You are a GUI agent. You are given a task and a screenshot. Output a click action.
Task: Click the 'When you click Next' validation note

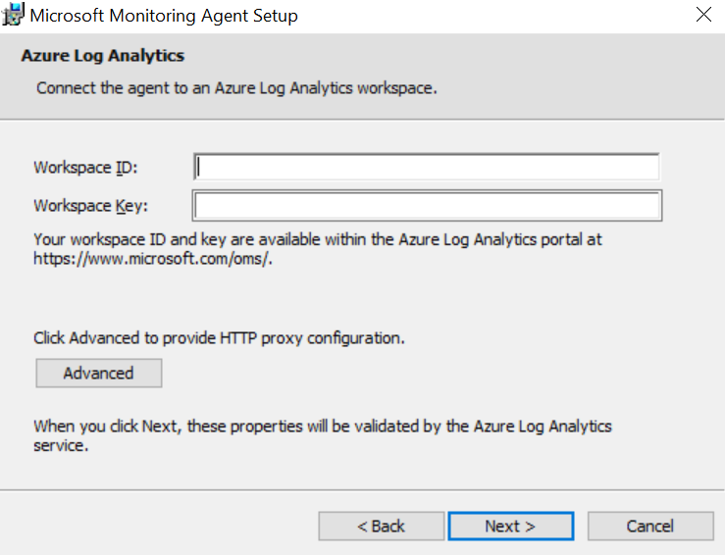click(x=322, y=435)
